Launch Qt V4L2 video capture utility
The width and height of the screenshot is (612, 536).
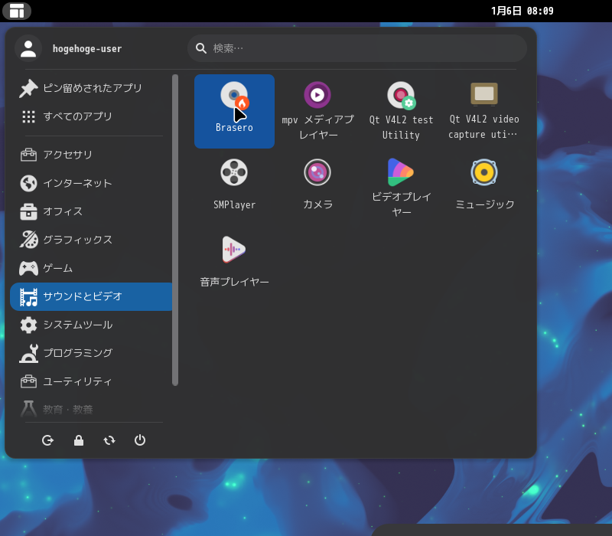(484, 111)
